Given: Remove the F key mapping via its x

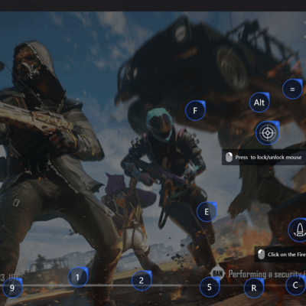Looking at the screenshot, I should (203, 103).
